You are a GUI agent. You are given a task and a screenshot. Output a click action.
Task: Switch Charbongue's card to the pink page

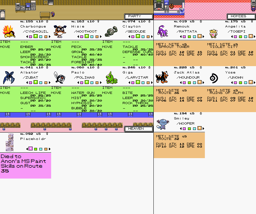[31, 37]
